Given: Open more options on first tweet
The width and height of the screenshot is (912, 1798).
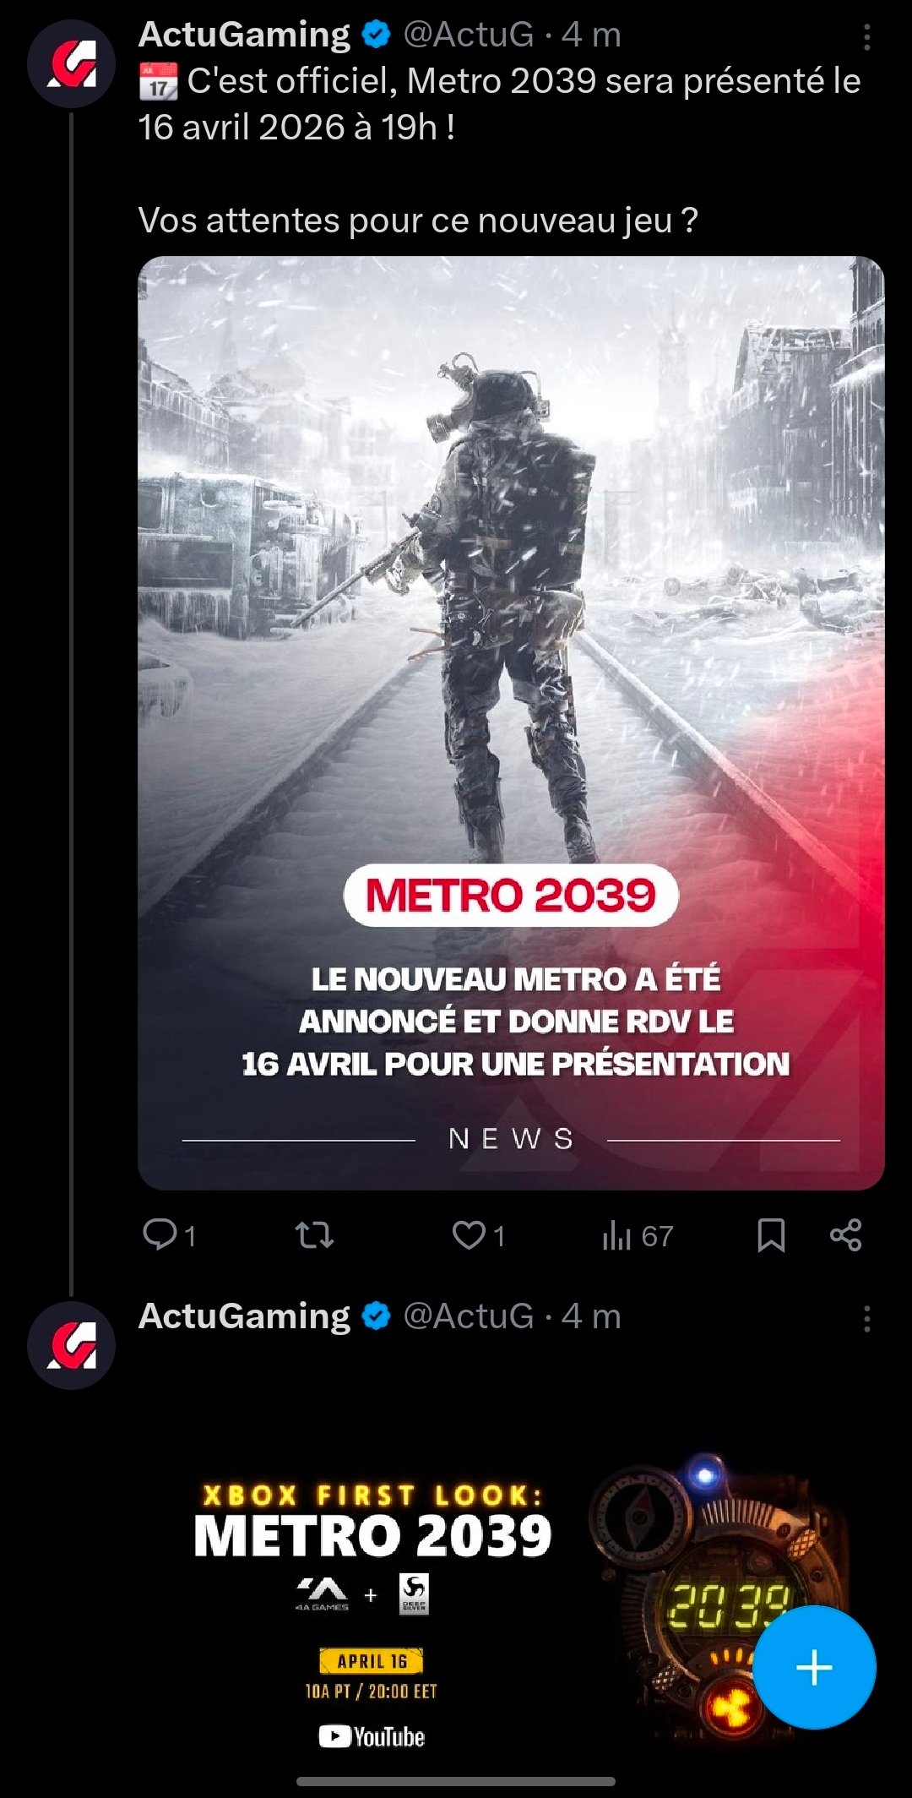Looking at the screenshot, I should 867,36.
